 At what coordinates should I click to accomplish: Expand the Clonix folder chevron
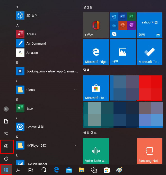(x=75, y=90)
